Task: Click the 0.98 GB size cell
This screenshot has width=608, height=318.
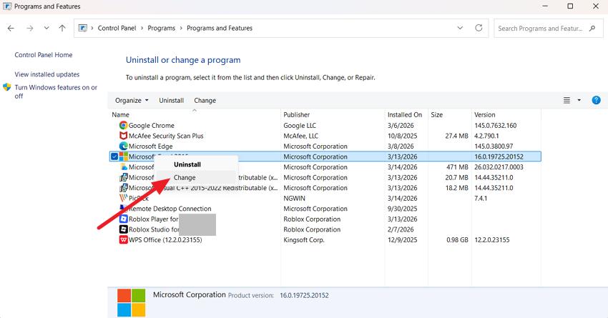Action: (457, 240)
